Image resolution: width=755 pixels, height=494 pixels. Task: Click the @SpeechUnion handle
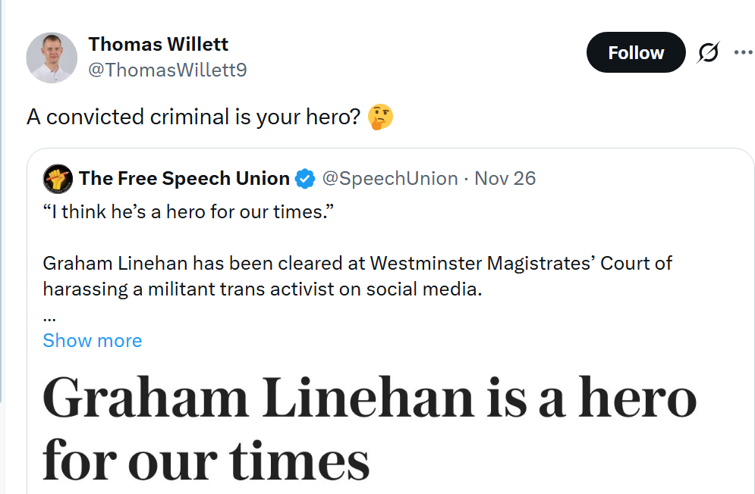click(x=389, y=179)
